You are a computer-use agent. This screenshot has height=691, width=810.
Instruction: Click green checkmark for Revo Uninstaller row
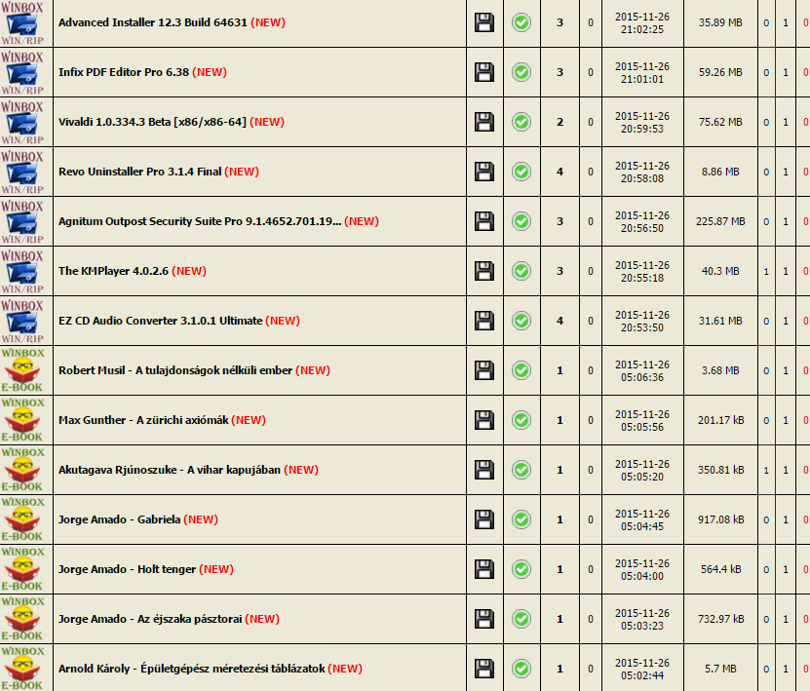[x=521, y=172]
